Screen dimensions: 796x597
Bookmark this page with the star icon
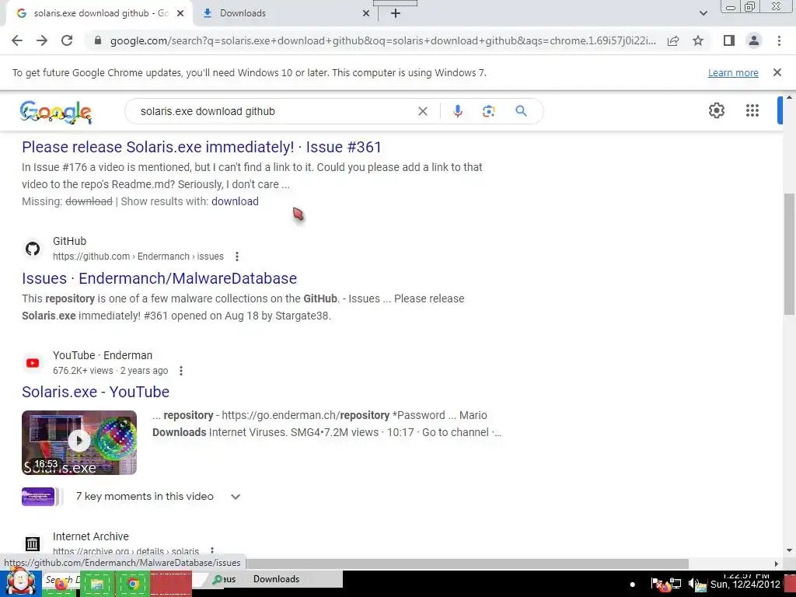(x=698, y=40)
